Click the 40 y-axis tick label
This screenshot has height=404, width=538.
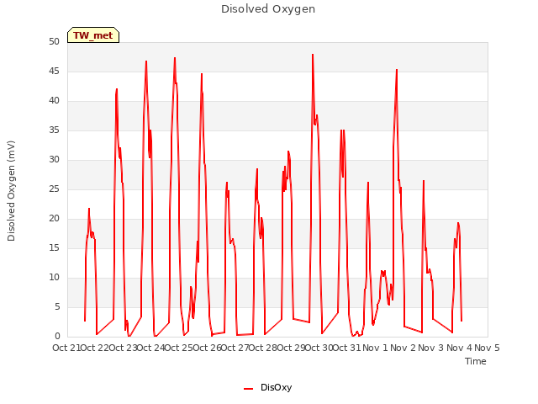coord(54,101)
